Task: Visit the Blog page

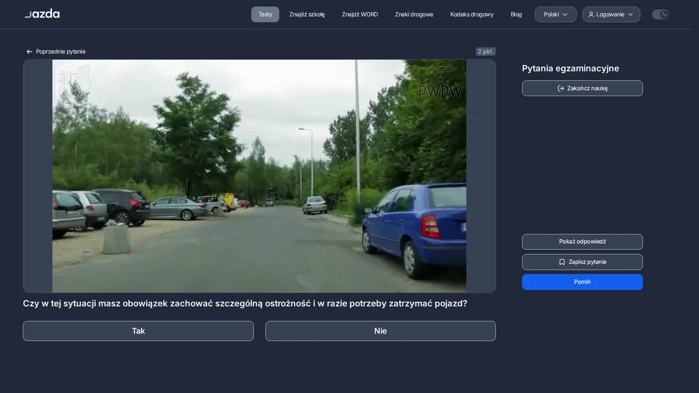Action: tap(516, 15)
